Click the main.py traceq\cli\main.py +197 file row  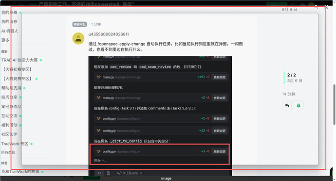click(x=161, y=77)
